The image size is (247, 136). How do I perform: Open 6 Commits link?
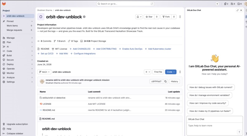pos(44,41)
